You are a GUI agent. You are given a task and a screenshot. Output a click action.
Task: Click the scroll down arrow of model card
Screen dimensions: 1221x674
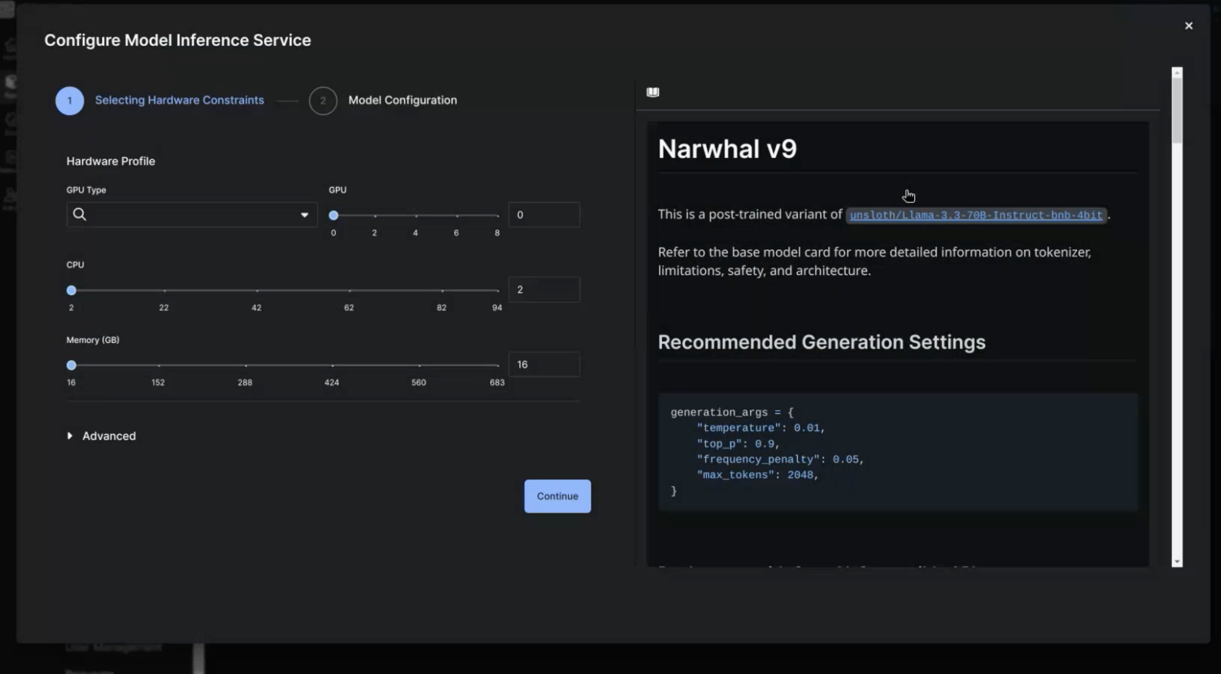[x=1177, y=562]
